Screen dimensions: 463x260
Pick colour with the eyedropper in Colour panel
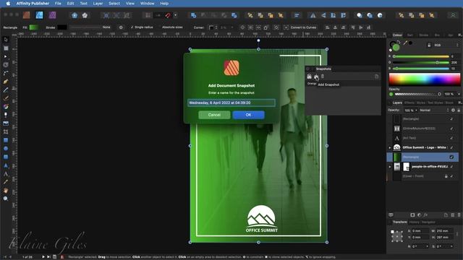tap(405, 43)
